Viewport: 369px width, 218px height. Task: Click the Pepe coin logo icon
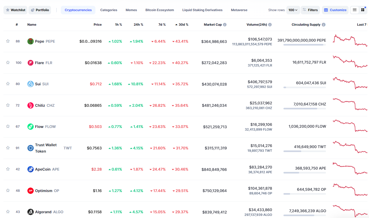31,41
